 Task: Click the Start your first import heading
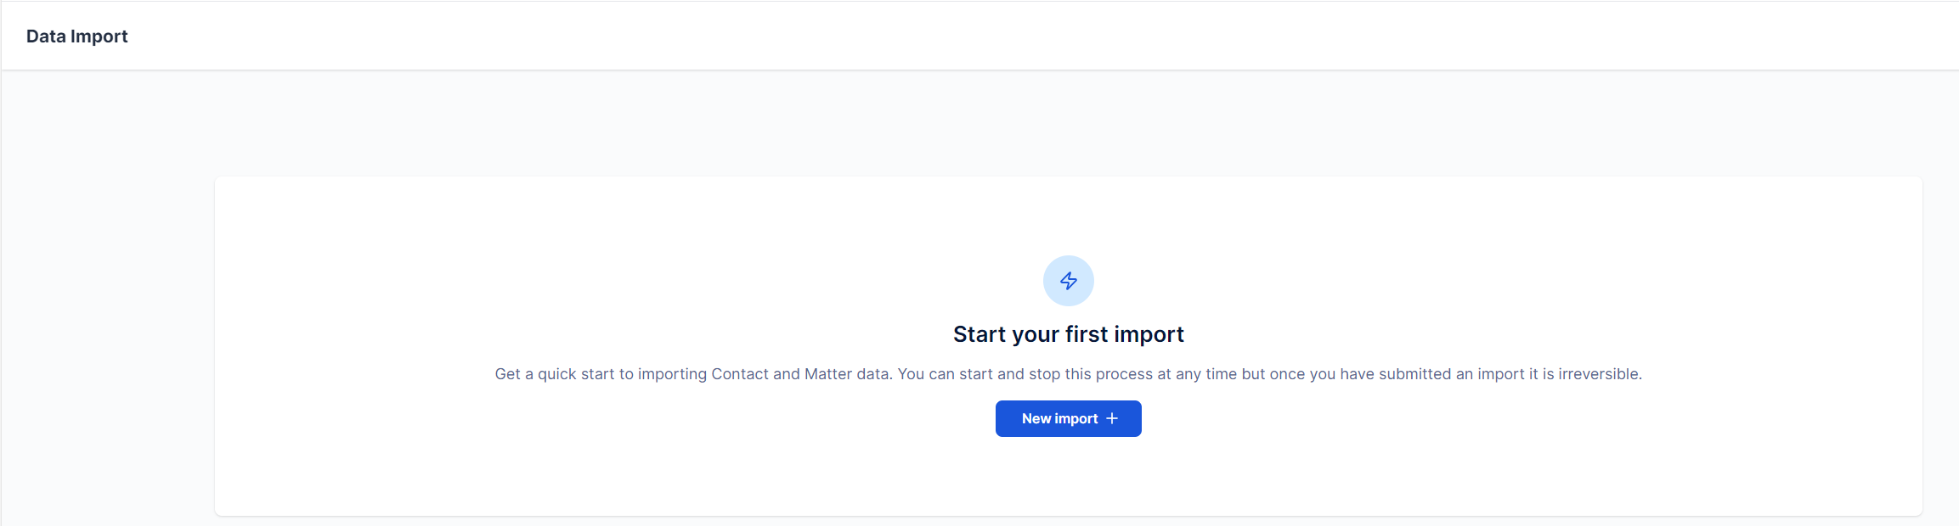(x=1069, y=334)
